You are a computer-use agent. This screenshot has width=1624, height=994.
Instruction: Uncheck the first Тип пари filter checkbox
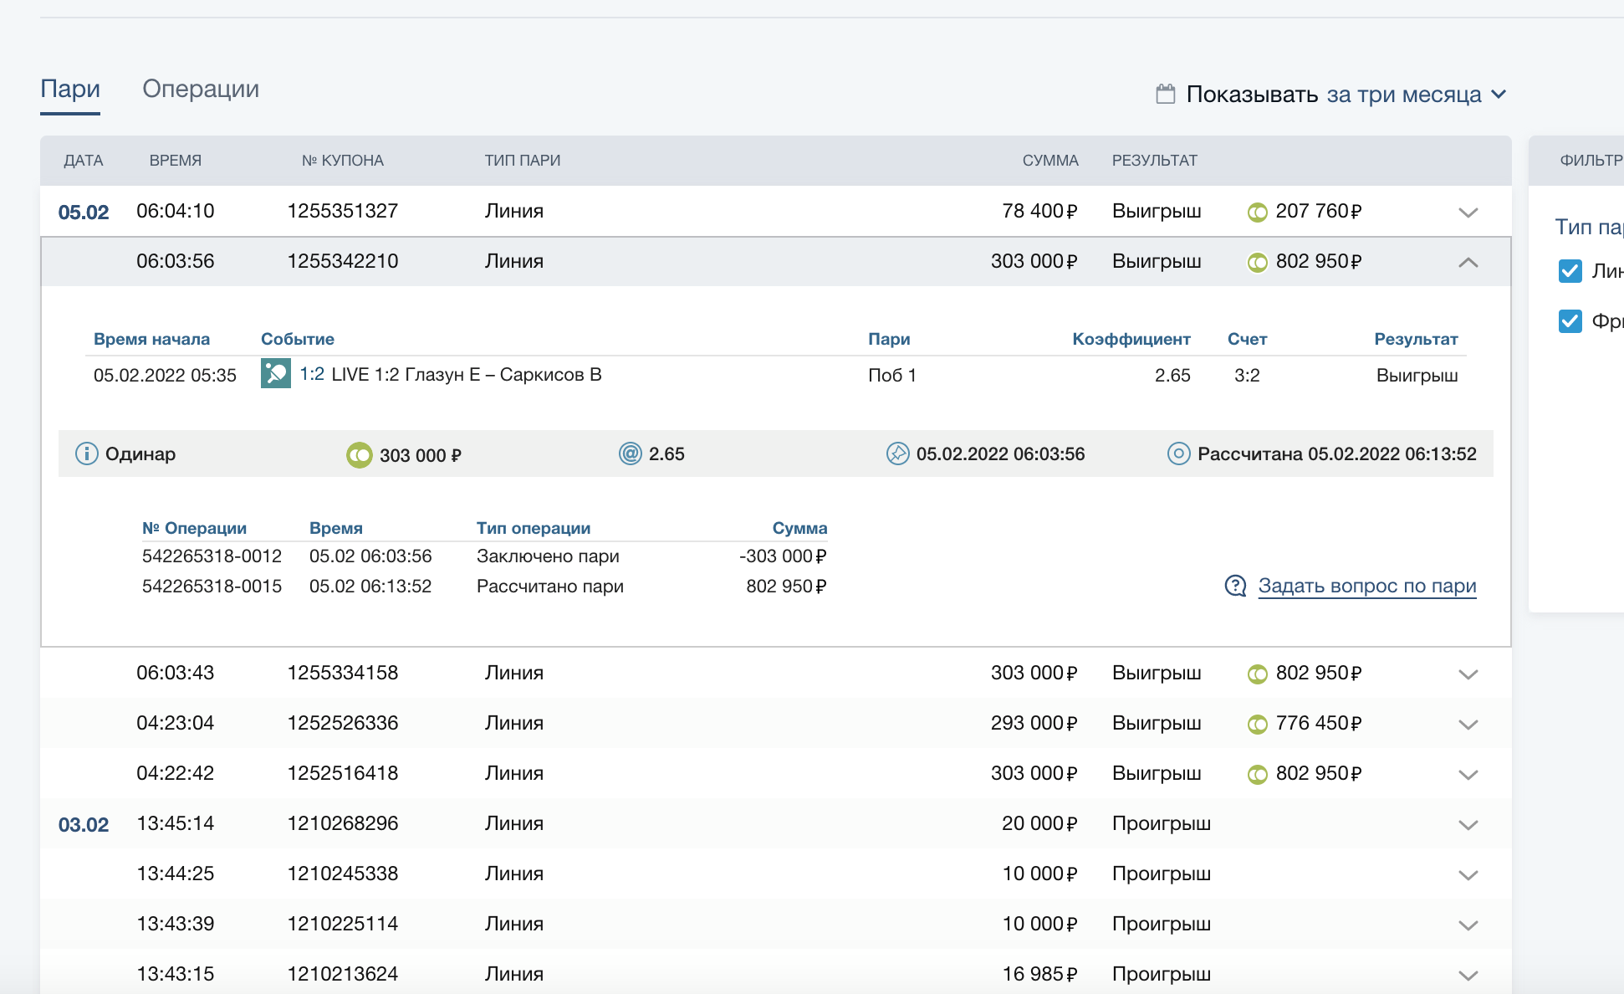pyautogui.click(x=1570, y=271)
